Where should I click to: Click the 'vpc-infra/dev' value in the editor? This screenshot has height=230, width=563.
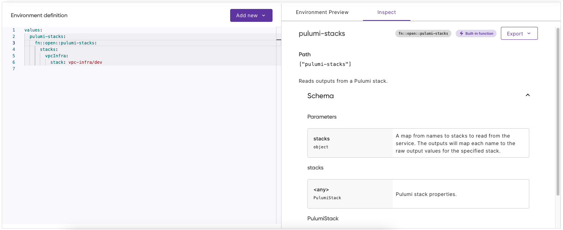(x=85, y=62)
